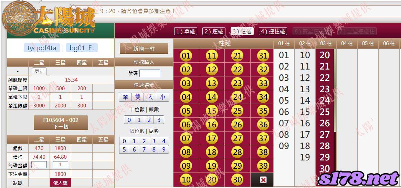Click the 新增一柱 button
Screen dimensions: 401x188
(x=144, y=49)
